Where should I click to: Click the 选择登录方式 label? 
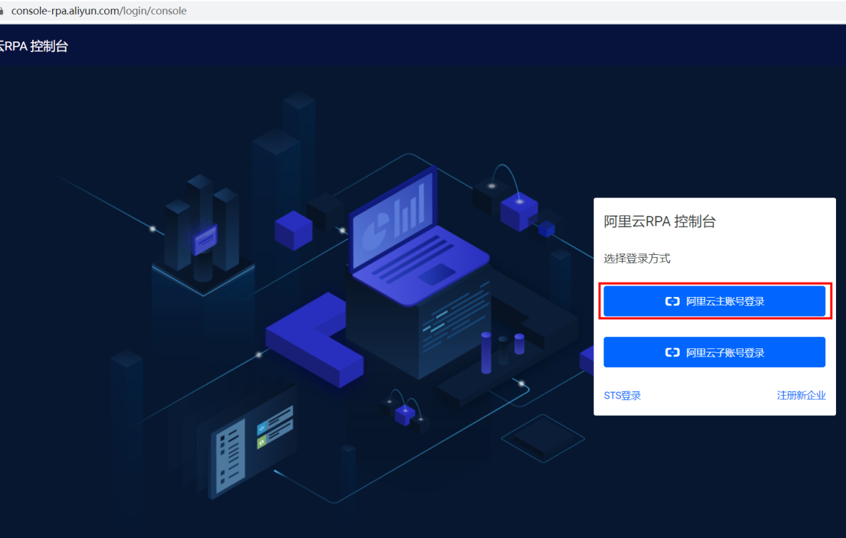637,258
